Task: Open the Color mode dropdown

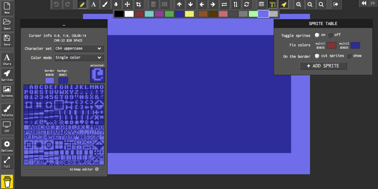Action: pos(79,57)
